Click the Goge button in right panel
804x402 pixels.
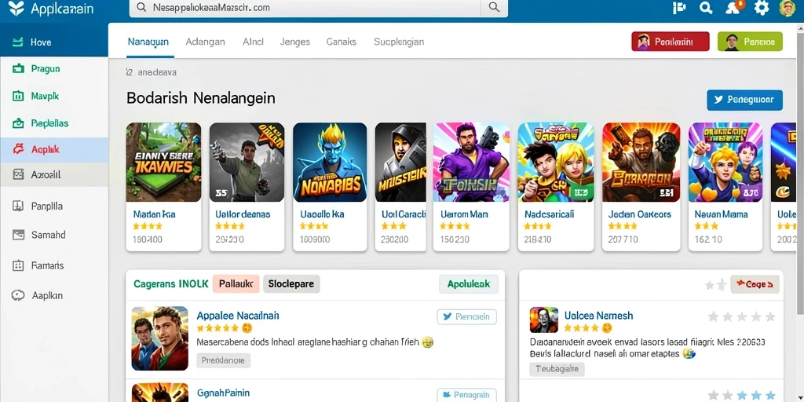(x=755, y=283)
